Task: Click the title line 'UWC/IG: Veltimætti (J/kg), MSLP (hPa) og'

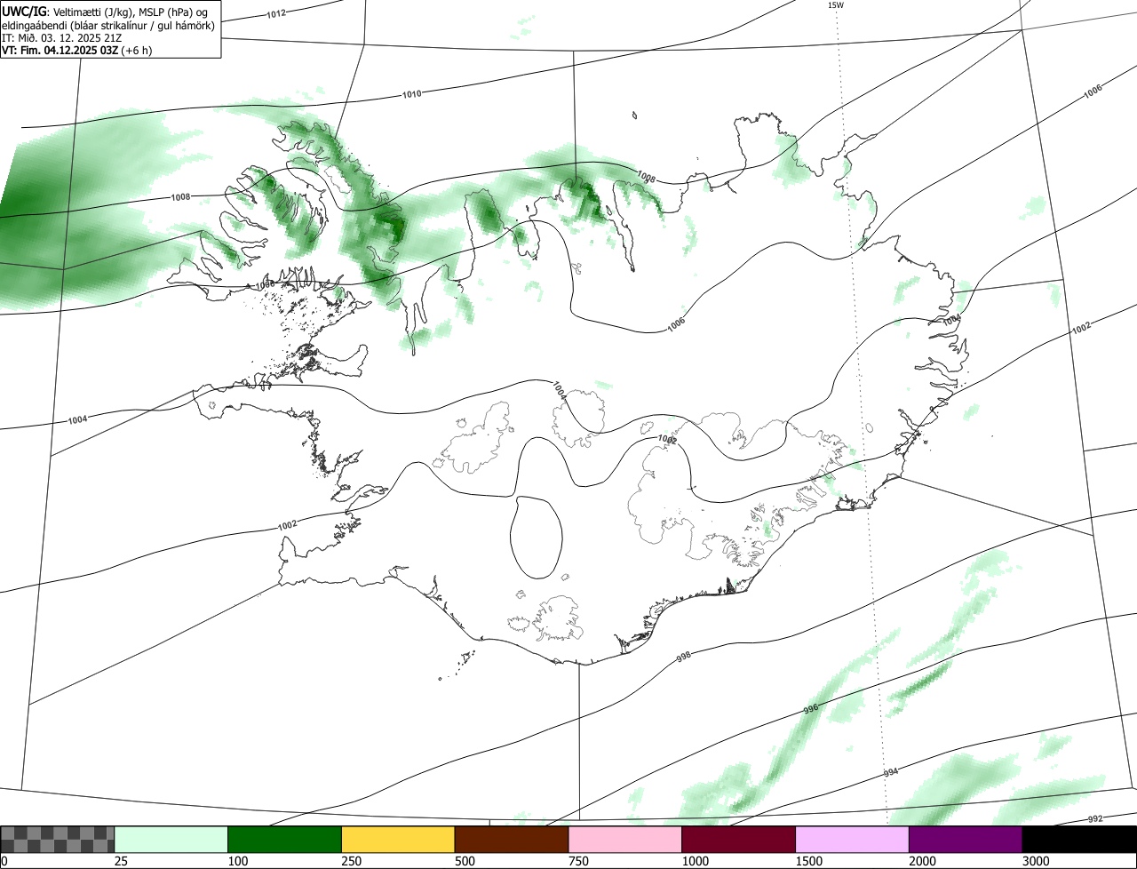Action: 105,11
